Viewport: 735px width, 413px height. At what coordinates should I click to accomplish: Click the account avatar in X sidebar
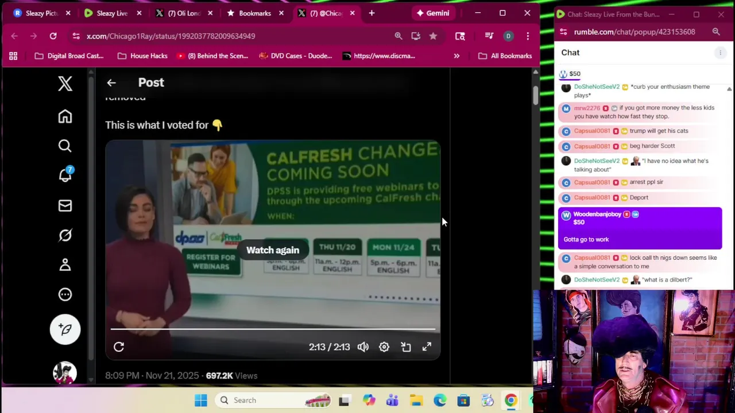click(65, 373)
